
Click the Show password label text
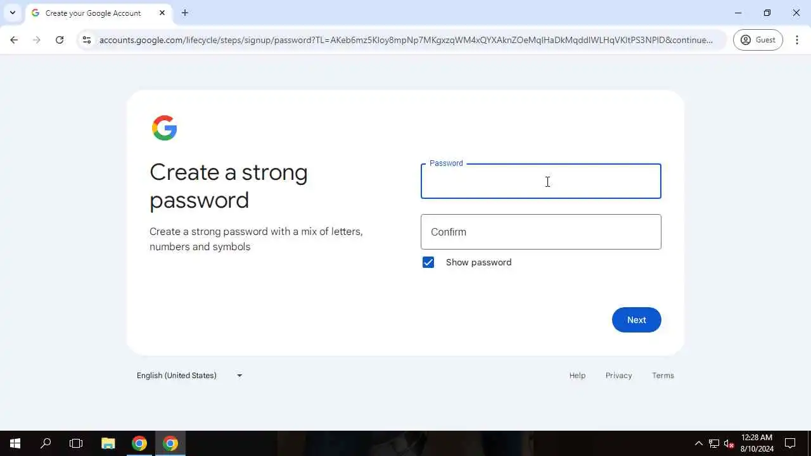click(478, 262)
